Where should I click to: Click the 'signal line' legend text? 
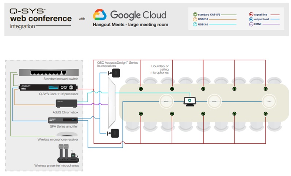(x=261, y=15)
